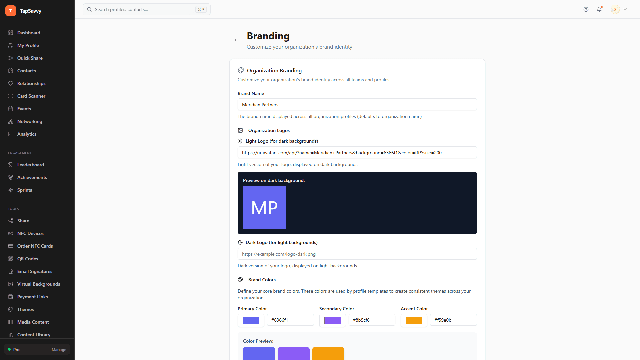Open the Themes tool
The height and width of the screenshot is (360, 640).
[x=25, y=309]
